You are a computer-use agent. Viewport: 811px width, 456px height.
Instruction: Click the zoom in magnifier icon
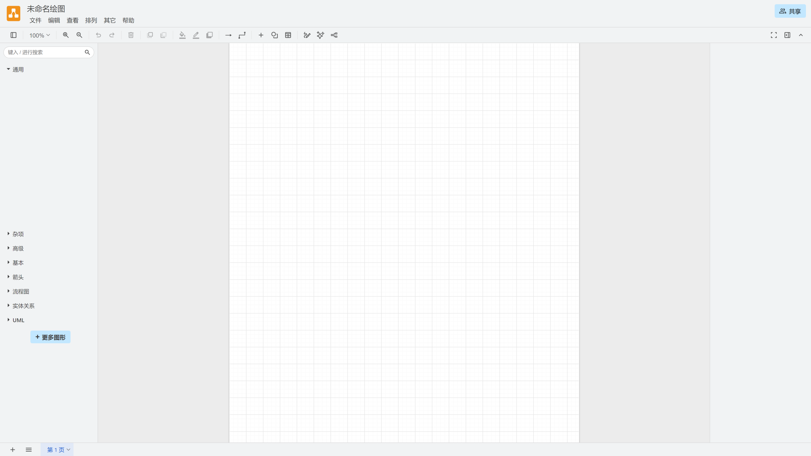[x=66, y=35]
